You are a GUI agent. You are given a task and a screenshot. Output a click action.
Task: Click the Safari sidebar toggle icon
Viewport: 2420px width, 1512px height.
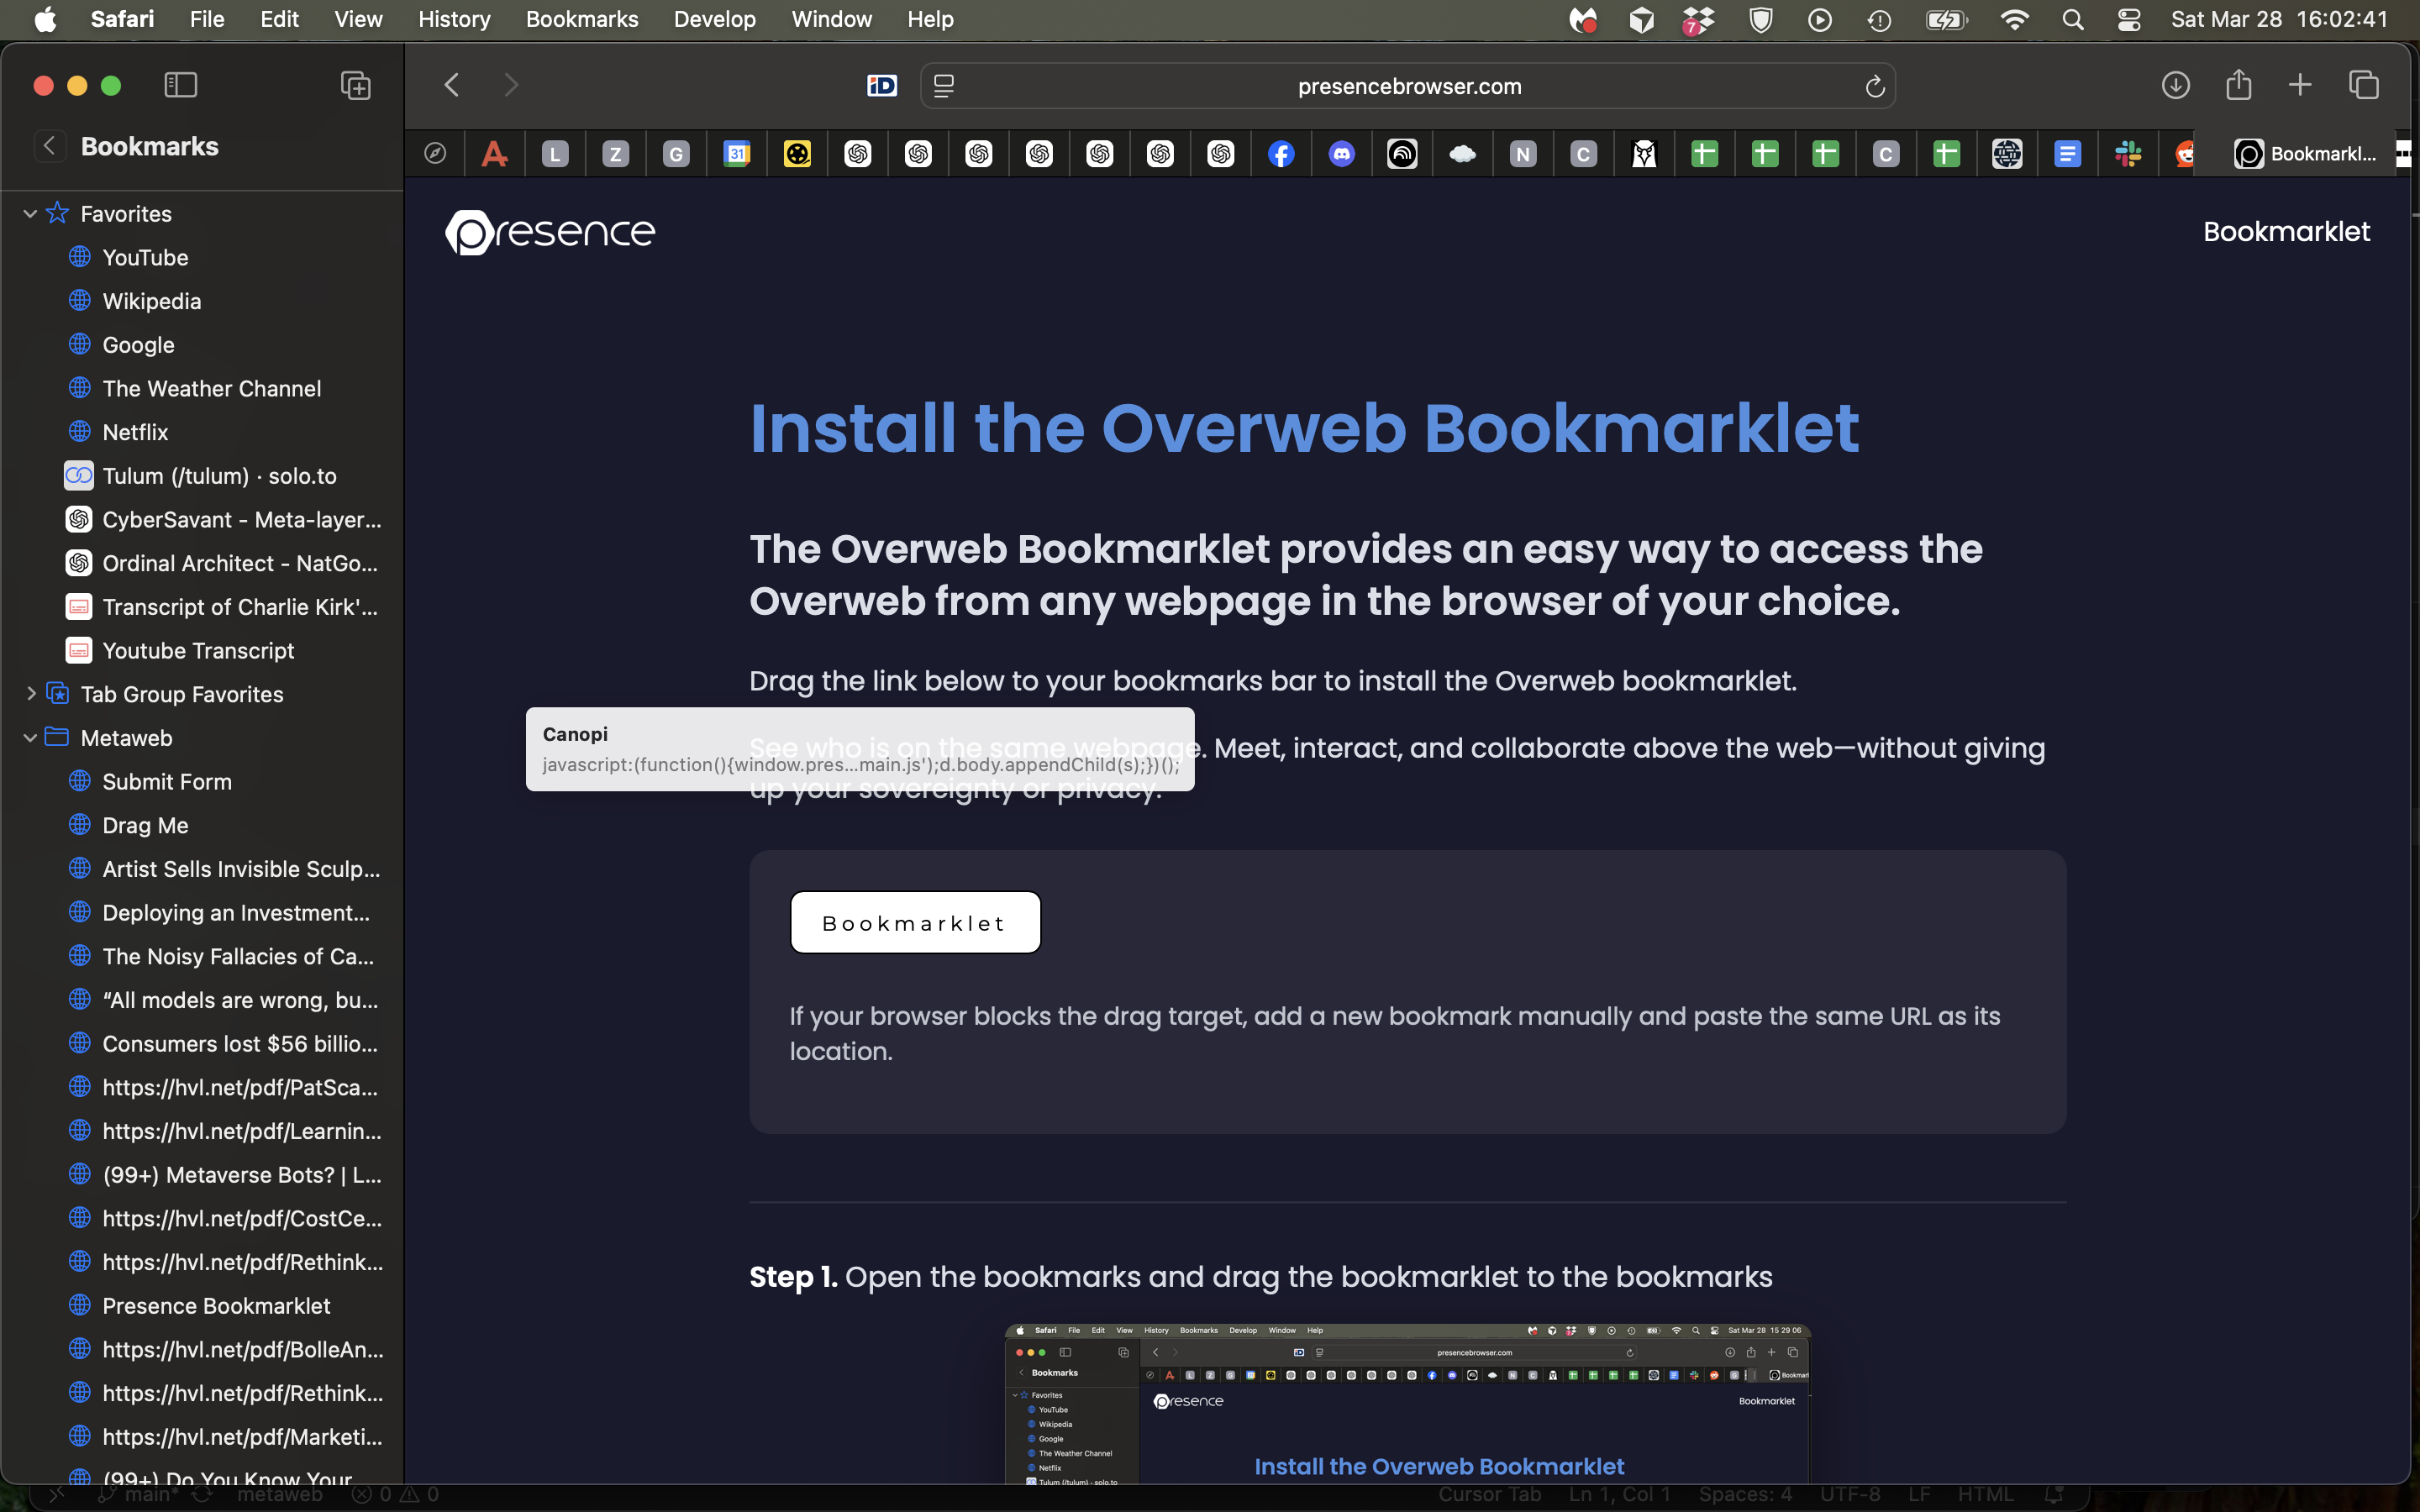point(181,85)
